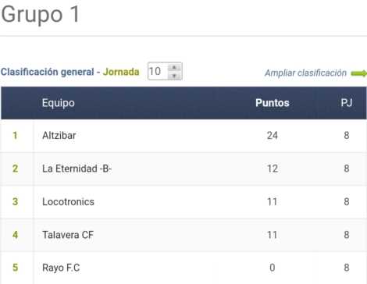367x284 pixels.
Task: Open the Talavera CF team entry
Action: [x=68, y=235]
